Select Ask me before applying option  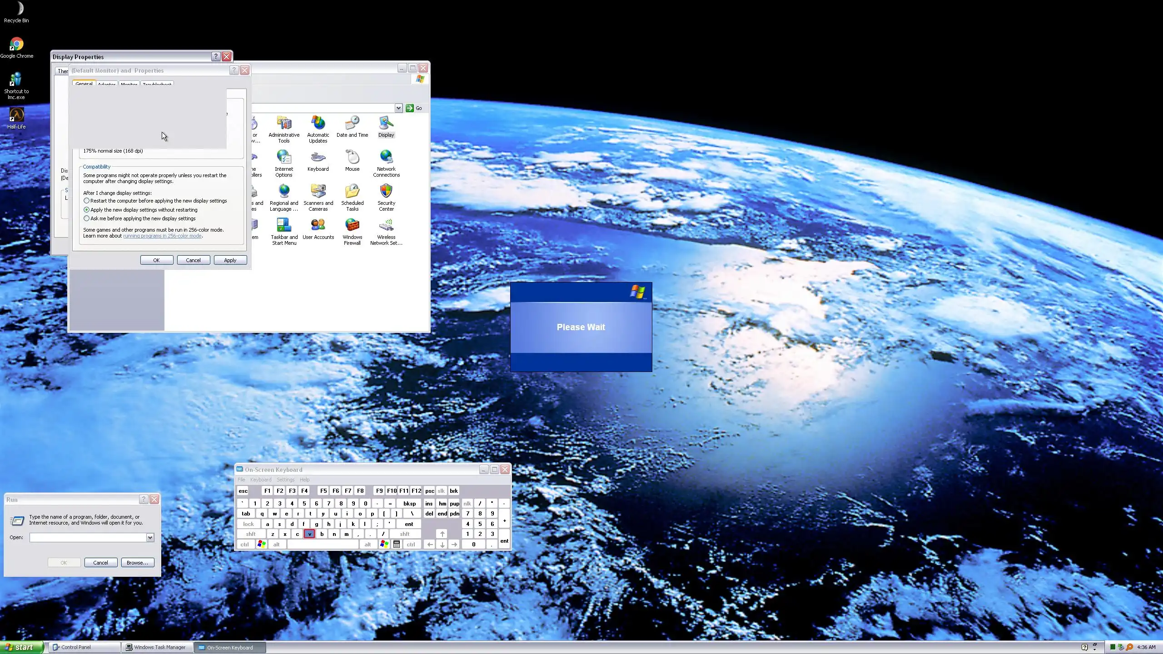tap(87, 218)
